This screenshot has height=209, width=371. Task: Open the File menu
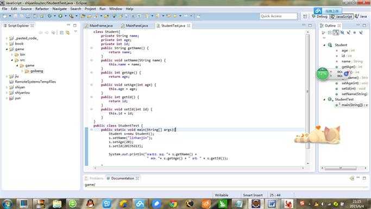click(x=4, y=9)
